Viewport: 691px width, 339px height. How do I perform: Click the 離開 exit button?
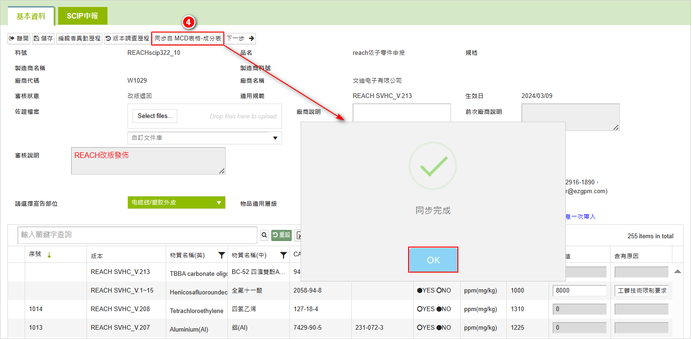pos(19,39)
